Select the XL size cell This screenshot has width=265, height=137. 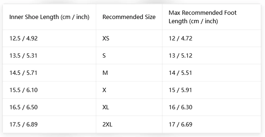click(x=129, y=107)
